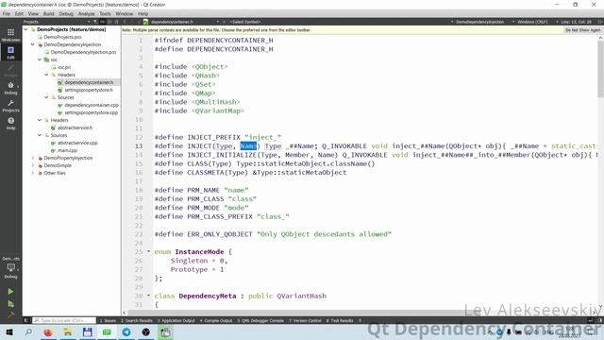Open the Debug mode in sidebar
The width and height of the screenshot is (604, 340).
click(x=10, y=88)
